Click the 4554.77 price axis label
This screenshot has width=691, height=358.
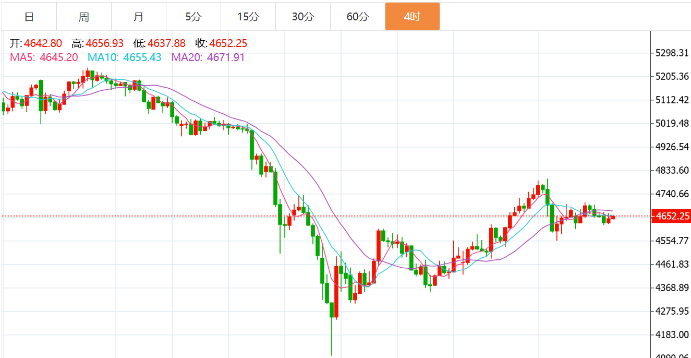tap(673, 241)
